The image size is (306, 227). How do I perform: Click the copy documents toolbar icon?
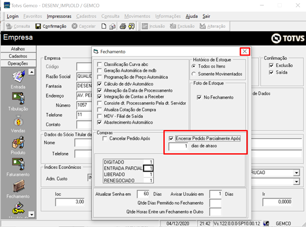coord(112,26)
